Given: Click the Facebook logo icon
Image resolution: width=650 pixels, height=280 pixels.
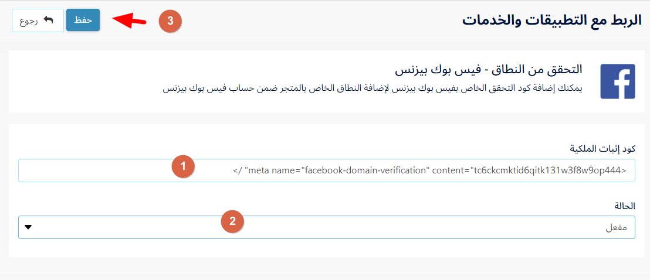Looking at the screenshot, I should click(618, 81).
